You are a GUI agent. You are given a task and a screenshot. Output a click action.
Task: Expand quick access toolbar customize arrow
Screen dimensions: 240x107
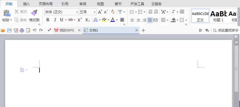pos(49,30)
